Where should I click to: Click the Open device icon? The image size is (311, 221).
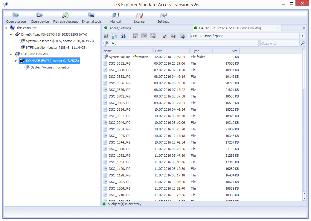point(40,16)
